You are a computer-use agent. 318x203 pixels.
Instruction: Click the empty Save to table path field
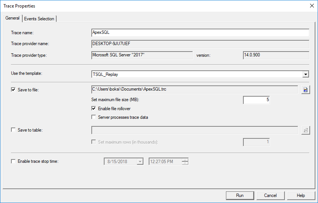tap(195, 130)
